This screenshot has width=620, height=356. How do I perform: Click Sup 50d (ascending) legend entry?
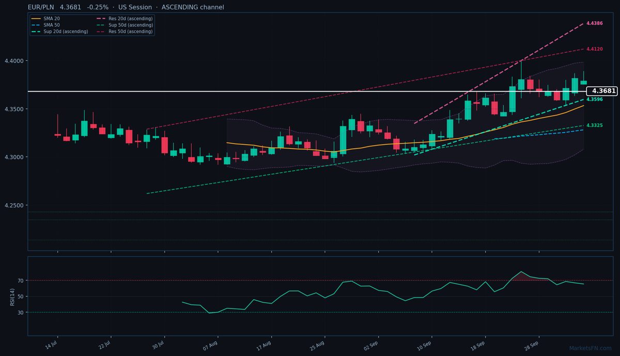click(125, 25)
